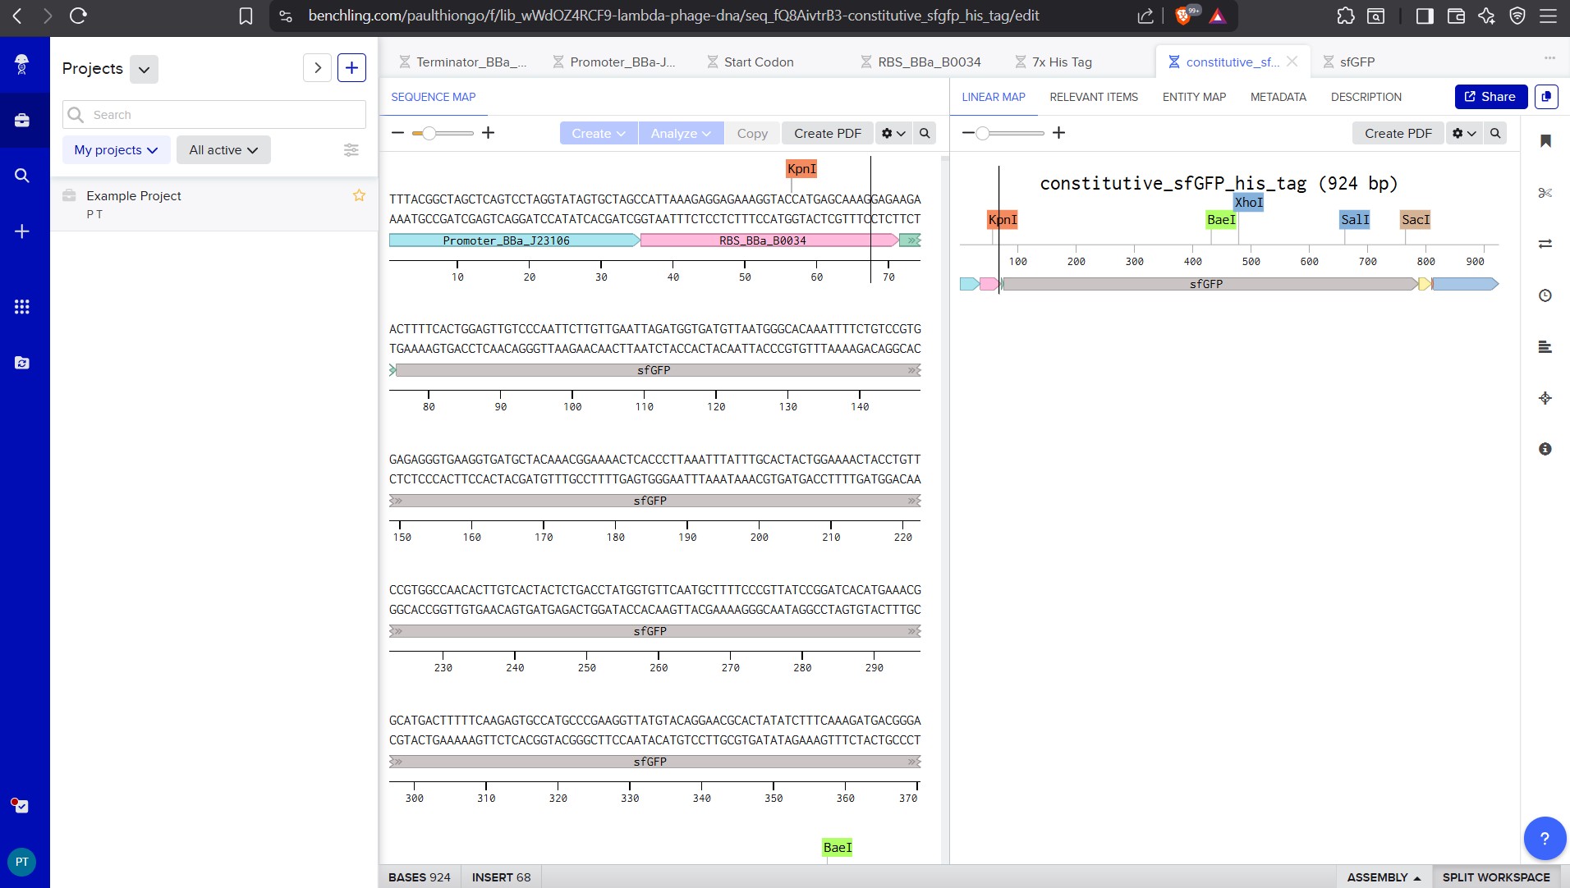The width and height of the screenshot is (1570, 888).
Task: Open project filter settings sliders icon
Action: (x=351, y=150)
